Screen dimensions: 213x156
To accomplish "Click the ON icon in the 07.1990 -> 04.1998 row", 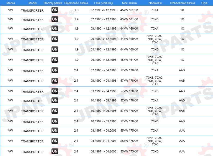I will 55,70.
